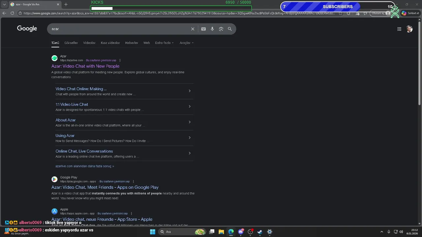The image size is (422, 237).
Task: Start voice search with the microphone icon
Action: pyautogui.click(x=212, y=29)
